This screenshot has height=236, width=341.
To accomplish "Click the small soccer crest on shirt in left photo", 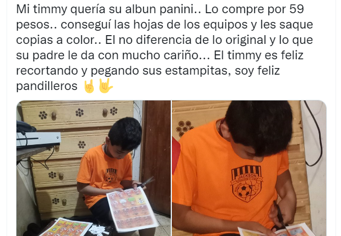I will tap(110, 176).
